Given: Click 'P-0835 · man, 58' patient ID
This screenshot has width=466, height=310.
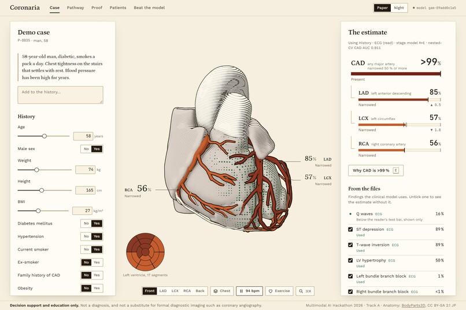Looking at the screenshot, I should pos(33,40).
